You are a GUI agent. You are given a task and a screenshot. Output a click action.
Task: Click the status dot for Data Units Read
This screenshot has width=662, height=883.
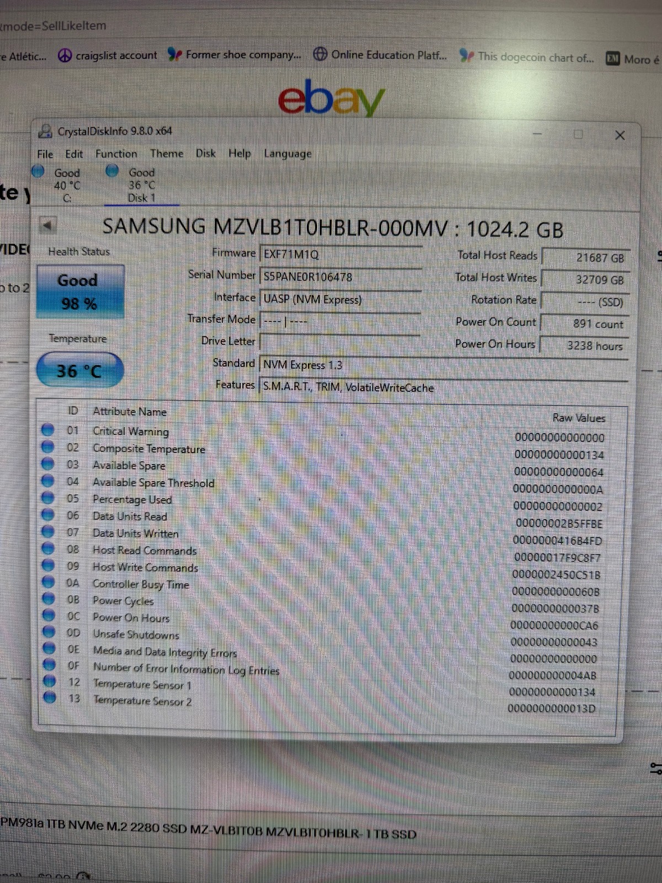pos(48,515)
